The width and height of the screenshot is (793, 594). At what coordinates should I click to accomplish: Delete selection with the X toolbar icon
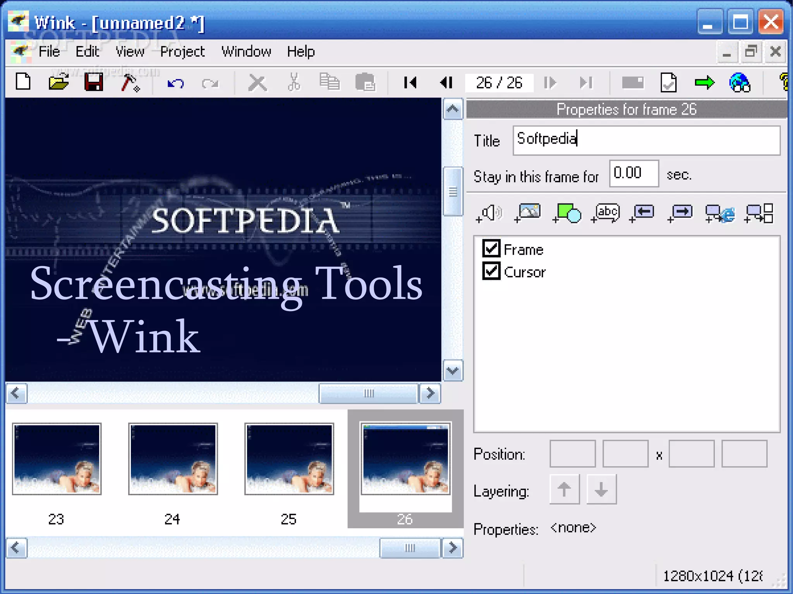(x=257, y=82)
